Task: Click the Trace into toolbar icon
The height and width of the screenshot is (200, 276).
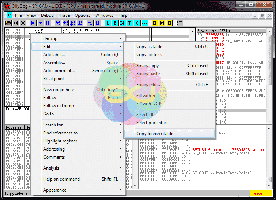Action: click(73, 23)
